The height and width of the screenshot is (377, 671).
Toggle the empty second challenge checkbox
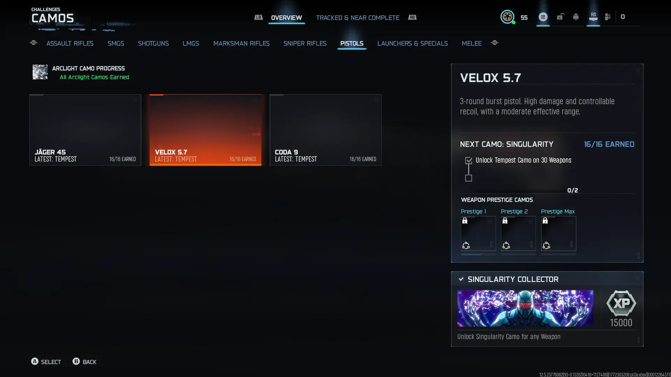(469, 178)
